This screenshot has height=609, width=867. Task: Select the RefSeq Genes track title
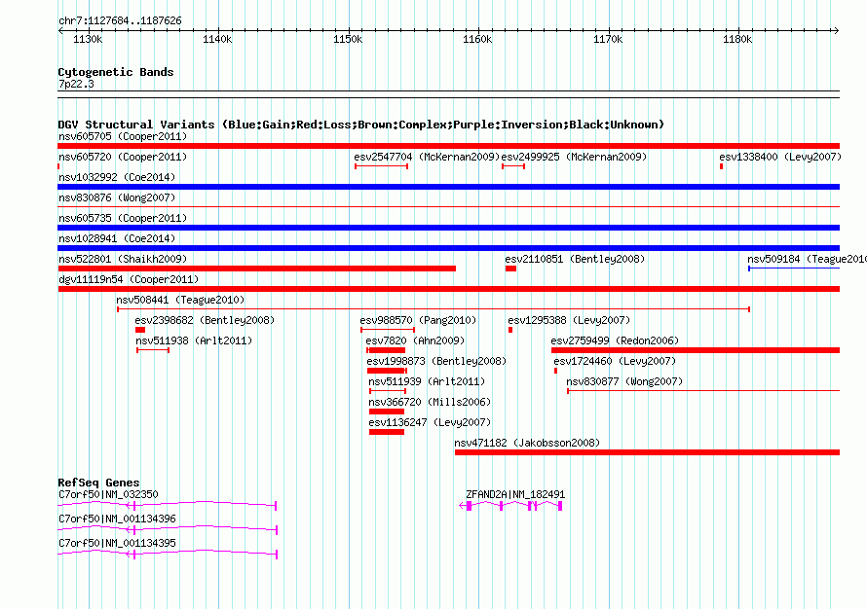click(x=98, y=483)
